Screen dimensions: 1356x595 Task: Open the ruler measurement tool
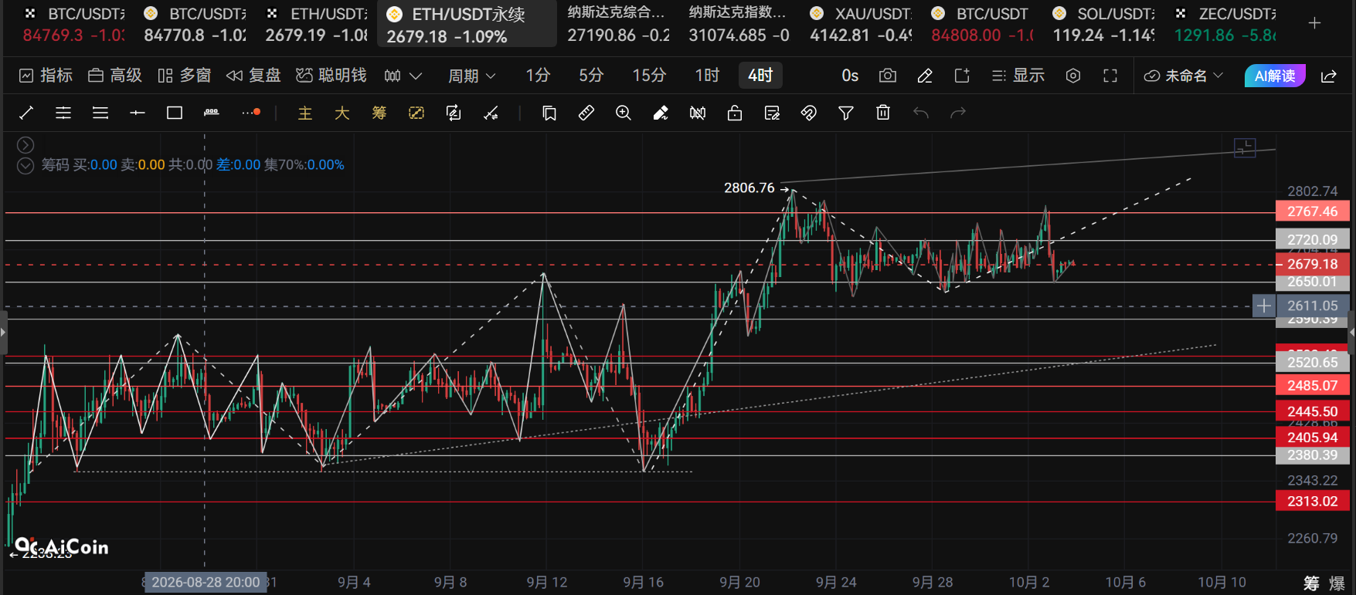[x=586, y=113]
